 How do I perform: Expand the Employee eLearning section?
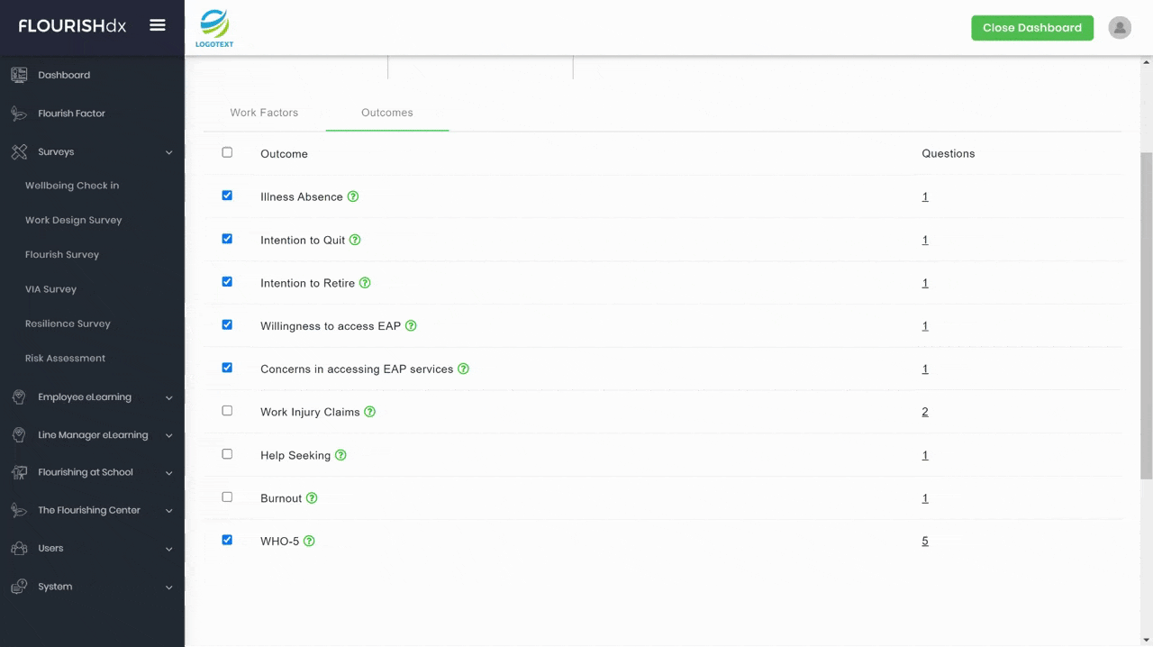(x=168, y=396)
